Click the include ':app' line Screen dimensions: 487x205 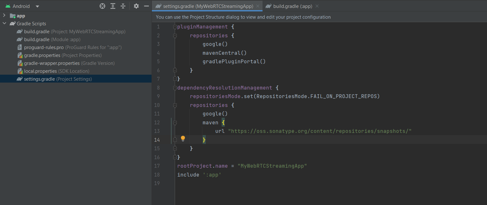click(199, 175)
